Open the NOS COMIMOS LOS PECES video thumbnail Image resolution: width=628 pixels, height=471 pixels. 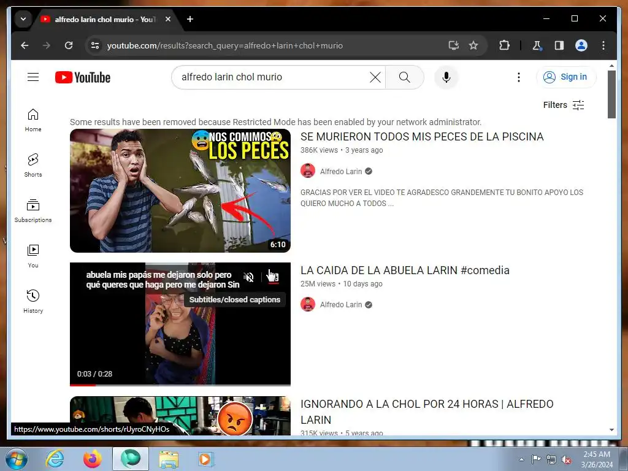click(x=180, y=191)
